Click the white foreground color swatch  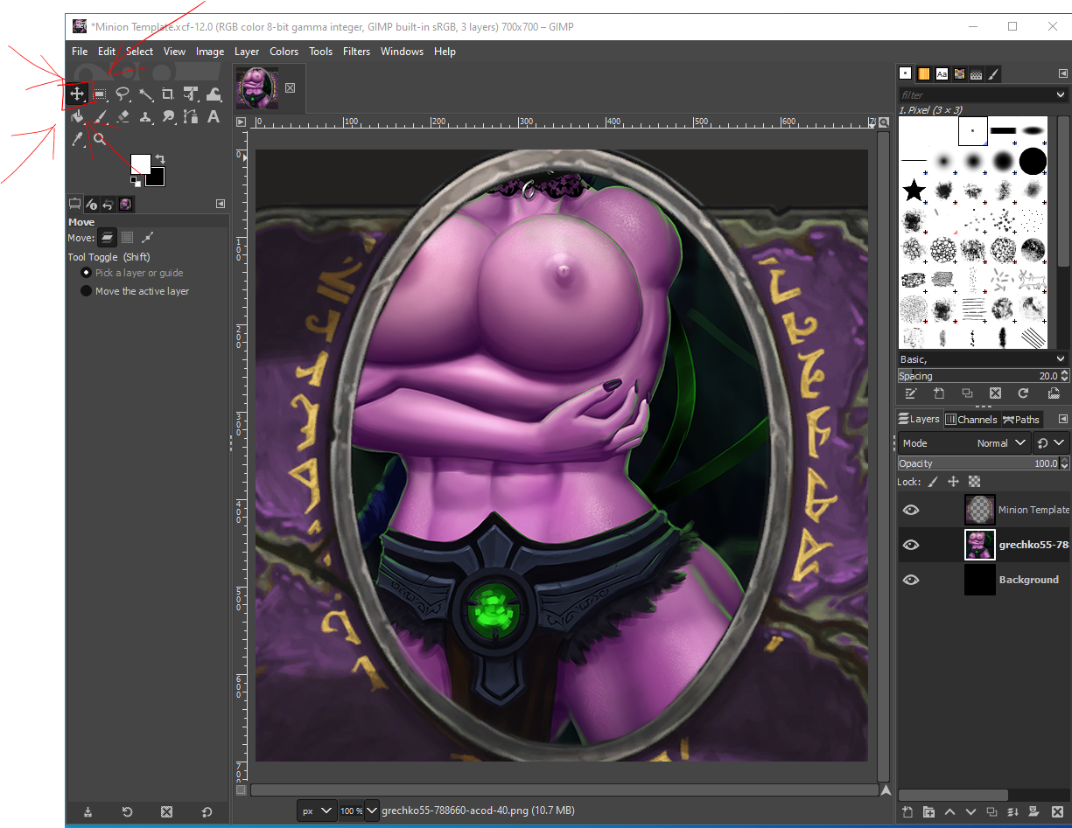click(x=143, y=164)
